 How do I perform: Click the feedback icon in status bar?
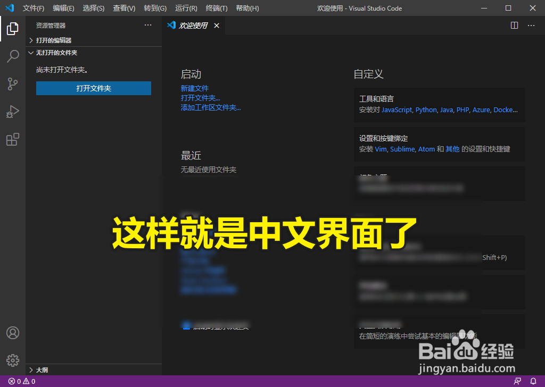[517, 381]
